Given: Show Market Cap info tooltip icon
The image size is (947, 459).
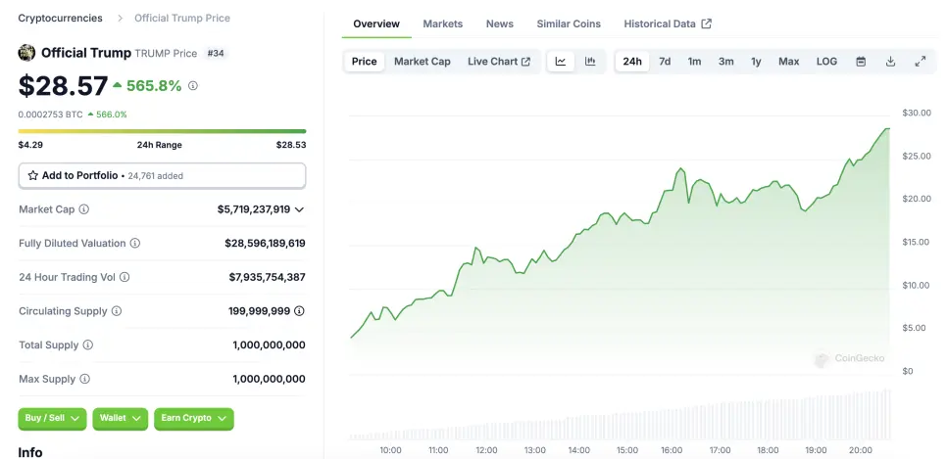Looking at the screenshot, I should click(x=84, y=209).
